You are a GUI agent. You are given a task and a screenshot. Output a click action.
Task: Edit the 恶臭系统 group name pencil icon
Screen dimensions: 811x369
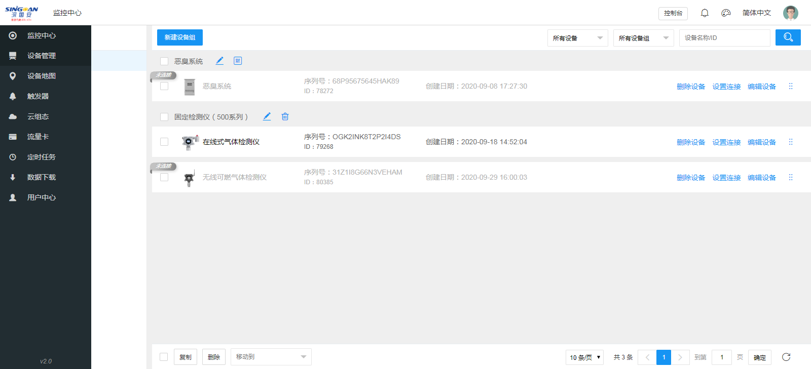pos(219,61)
